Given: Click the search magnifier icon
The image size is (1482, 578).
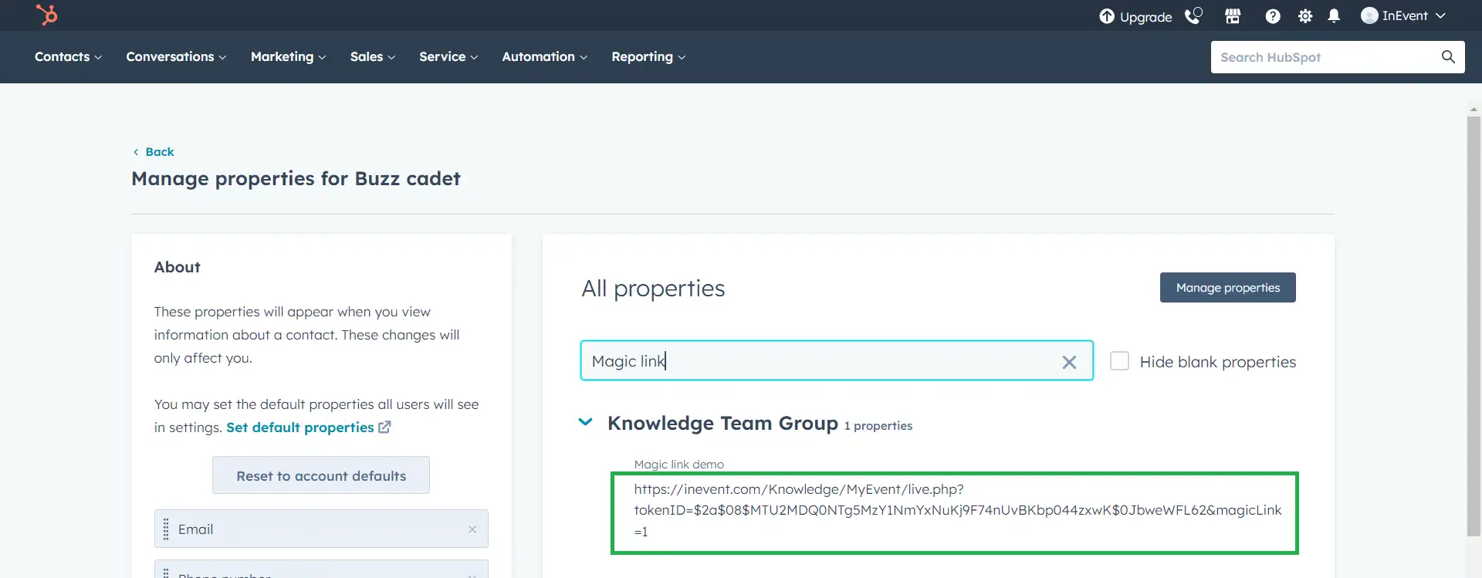Looking at the screenshot, I should (x=1448, y=57).
